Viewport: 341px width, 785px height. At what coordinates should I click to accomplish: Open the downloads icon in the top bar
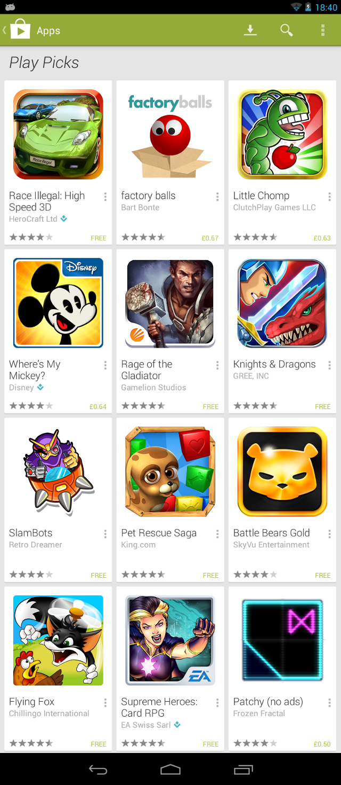(x=250, y=30)
